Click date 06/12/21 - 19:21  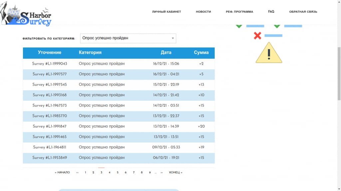tap(166, 157)
